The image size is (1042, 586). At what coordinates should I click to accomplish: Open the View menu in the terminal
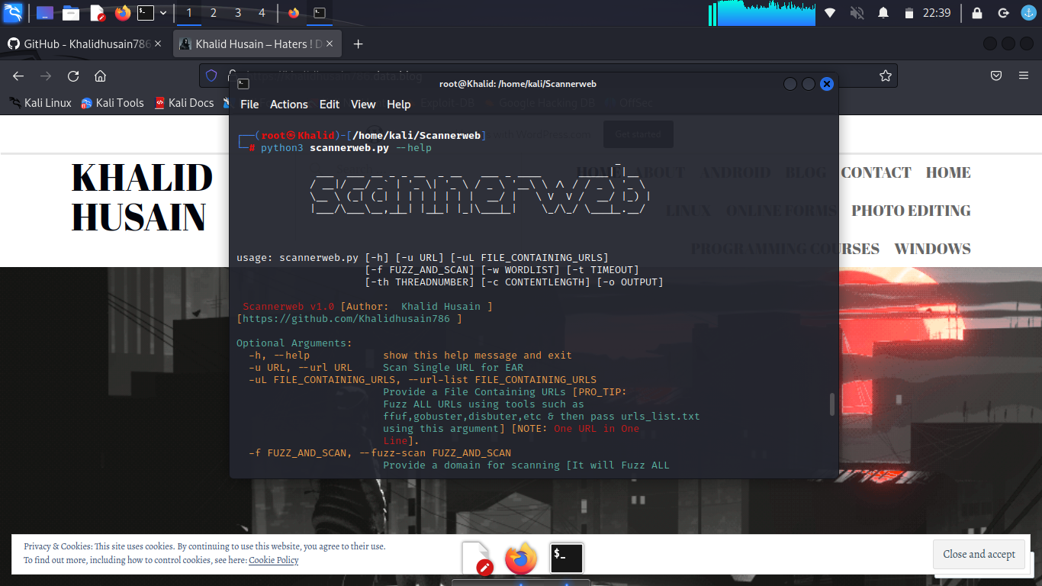click(363, 105)
